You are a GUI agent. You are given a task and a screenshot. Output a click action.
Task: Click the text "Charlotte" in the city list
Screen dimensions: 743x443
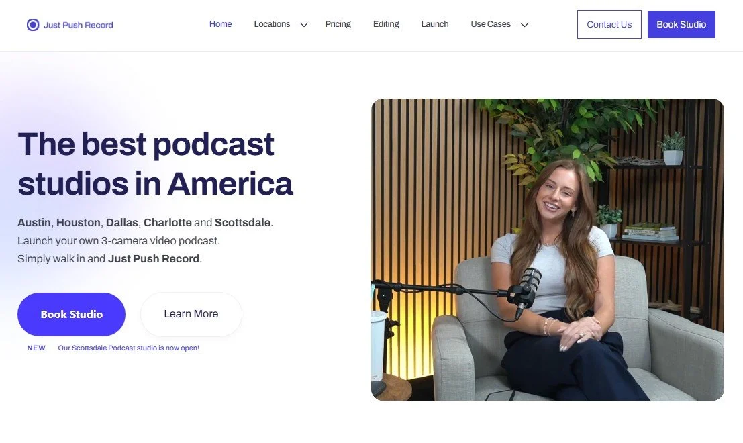tap(168, 223)
